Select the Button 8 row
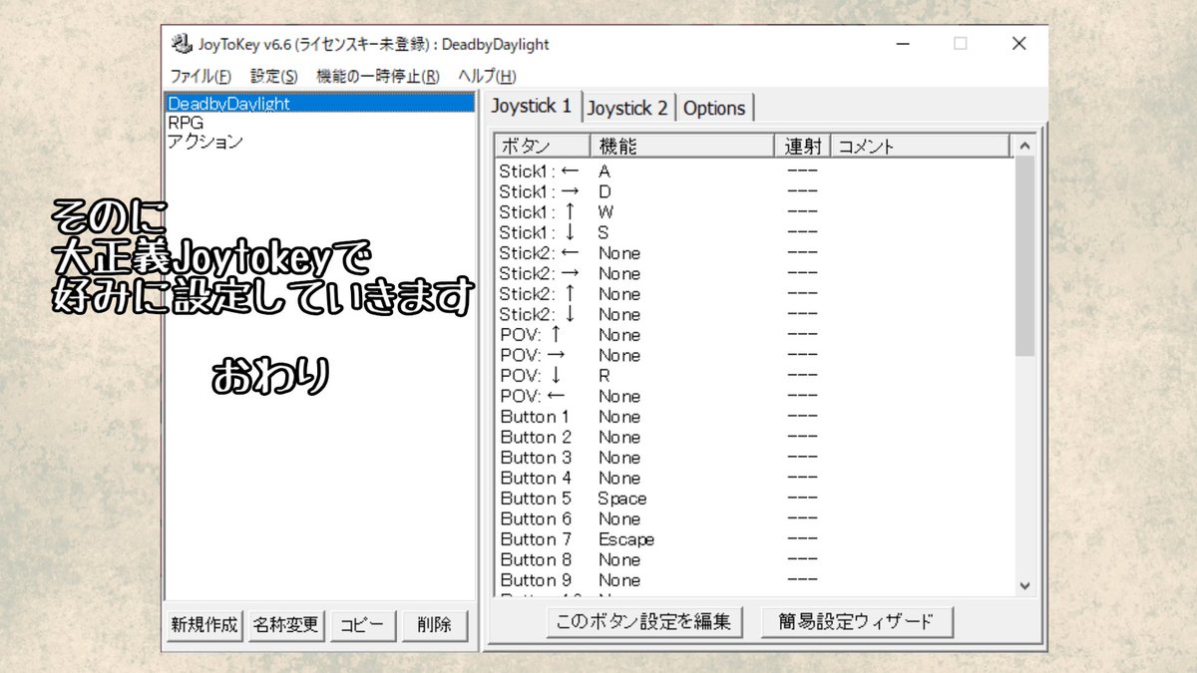This screenshot has width=1197, height=673. coord(754,558)
